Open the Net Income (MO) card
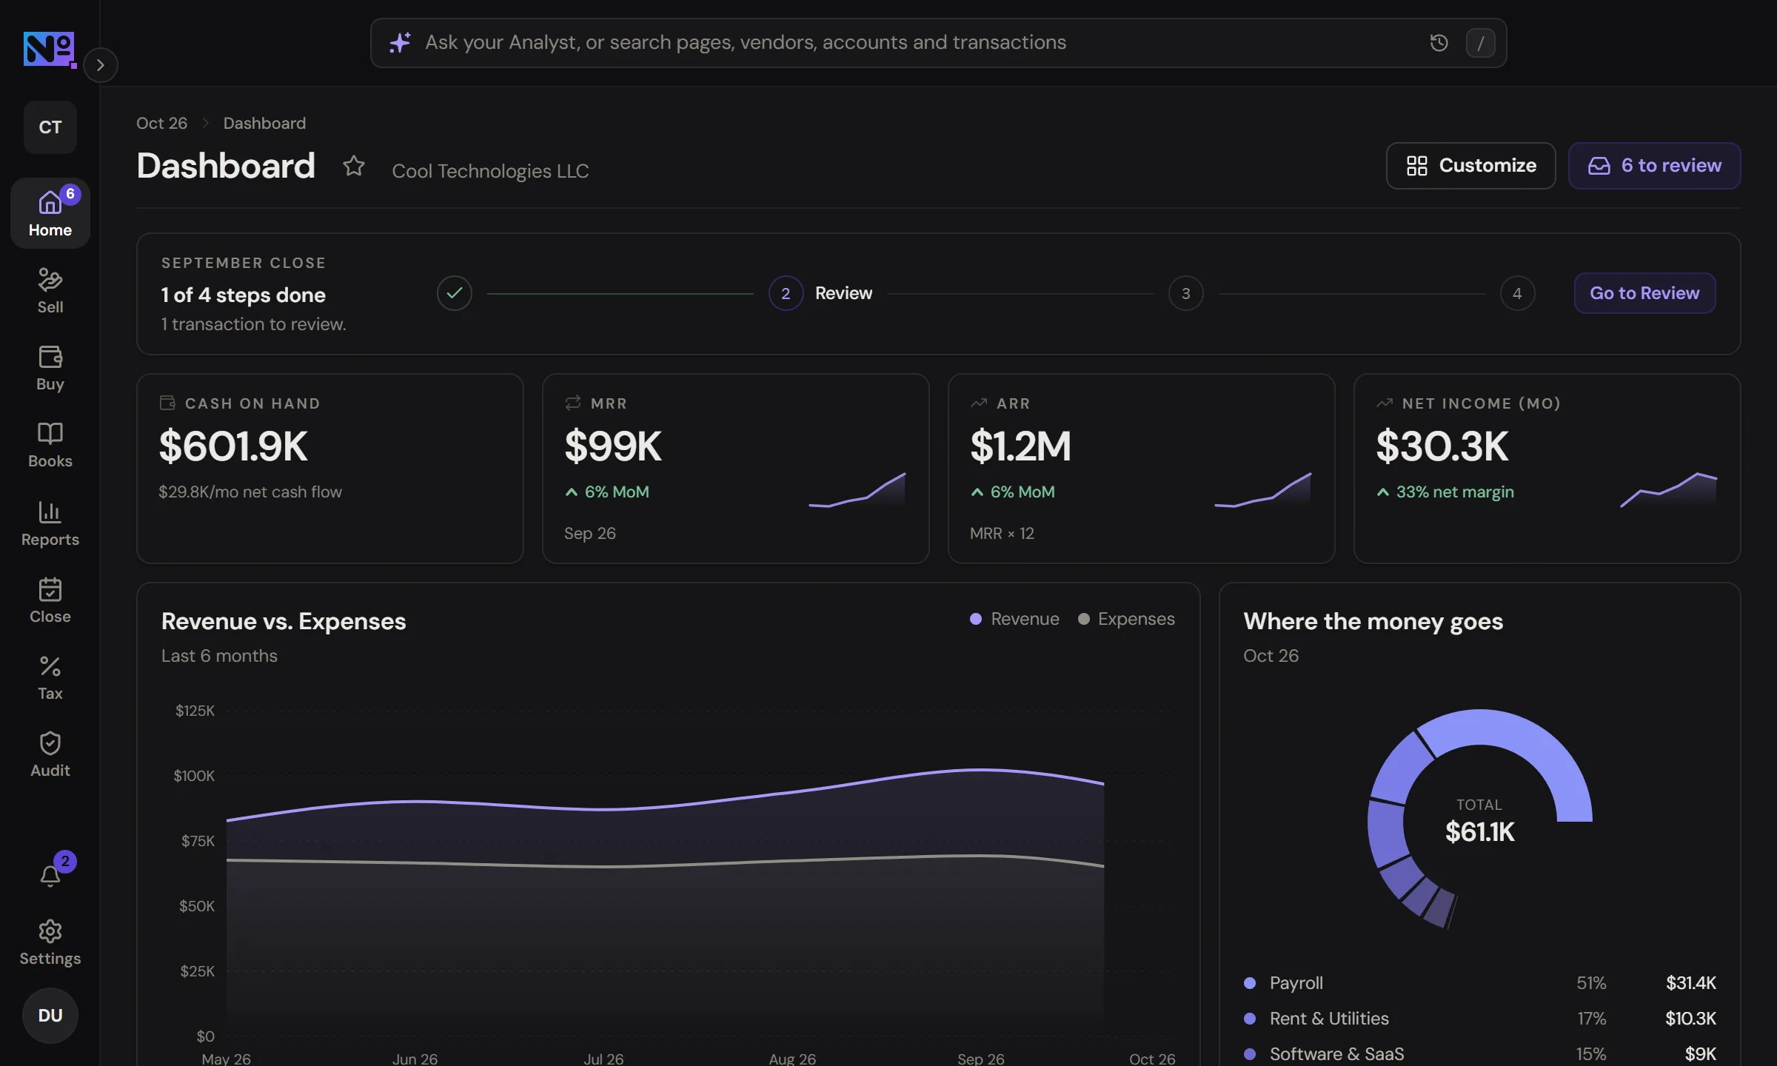The width and height of the screenshot is (1777, 1066). [x=1547, y=469]
